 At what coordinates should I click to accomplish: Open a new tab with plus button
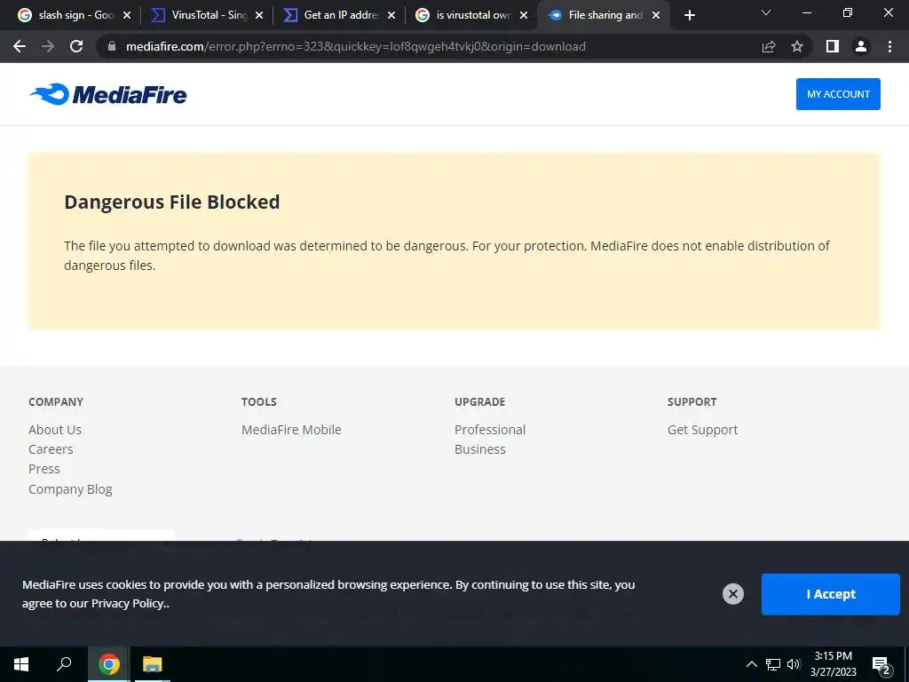click(689, 15)
